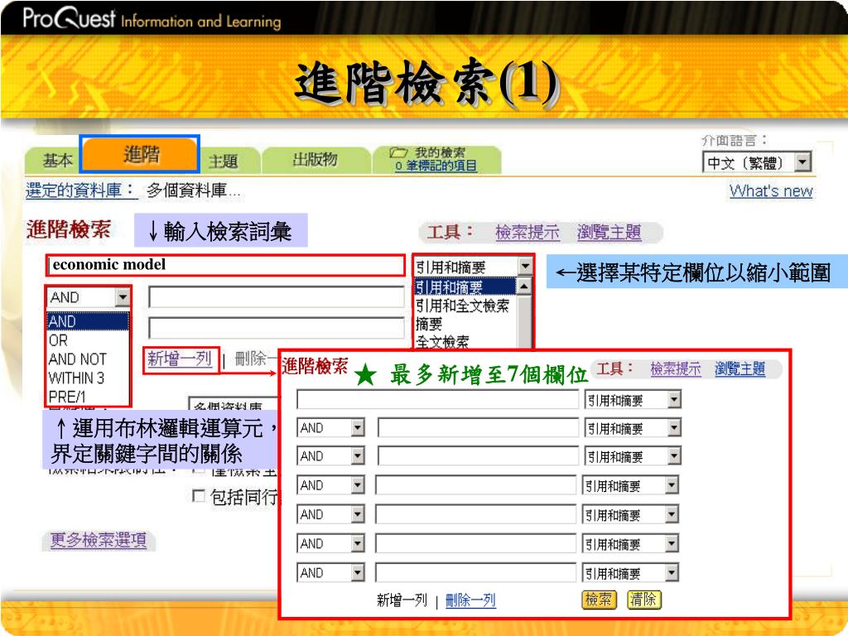Toggle the 包括同行 checkbox

199,496
